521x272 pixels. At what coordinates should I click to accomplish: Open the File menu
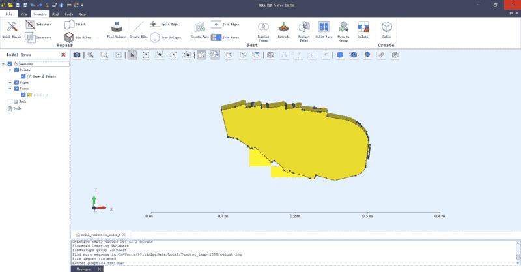pyautogui.click(x=9, y=14)
